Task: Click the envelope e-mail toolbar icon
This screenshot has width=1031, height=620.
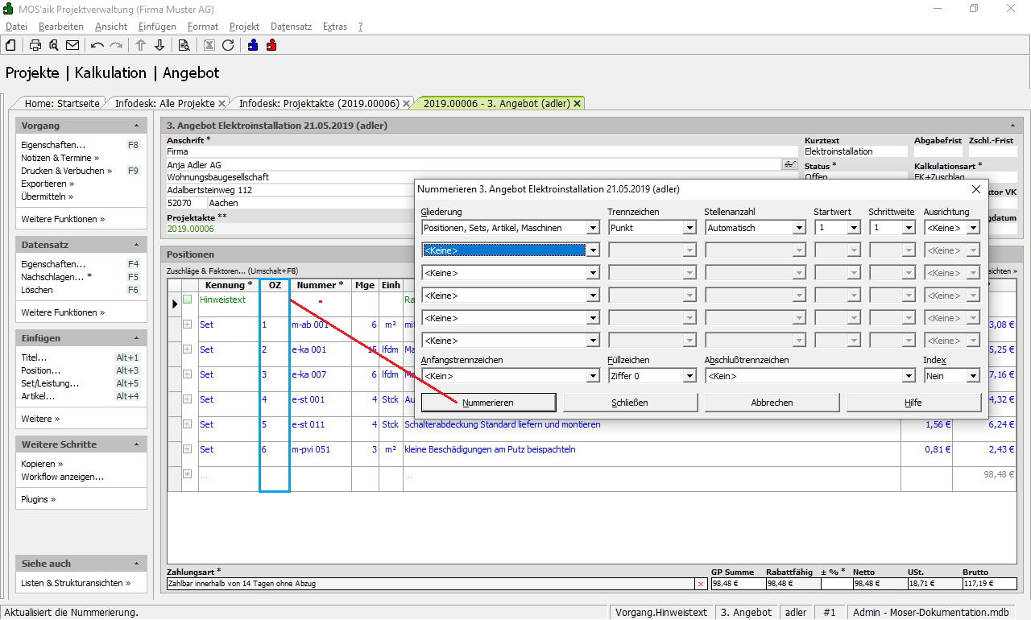Action: (x=72, y=45)
